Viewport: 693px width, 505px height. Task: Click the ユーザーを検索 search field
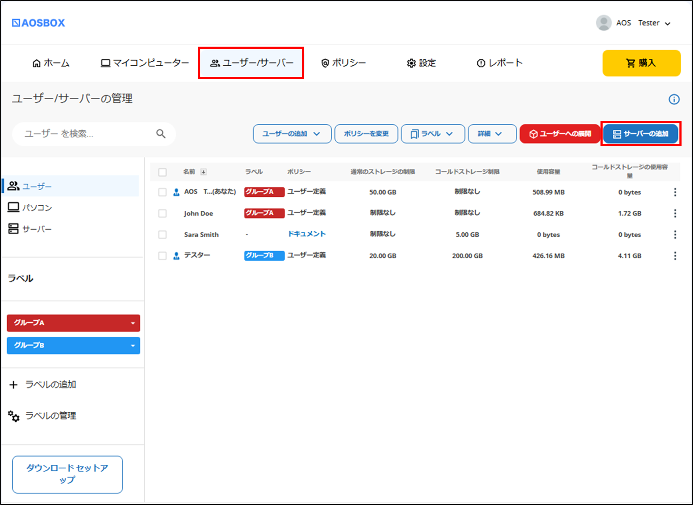(94, 134)
